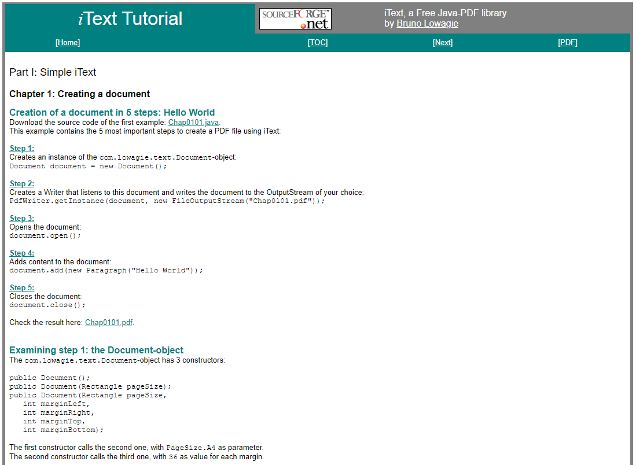Click the 'int marginBottom);' parameter line

[x=63, y=430]
